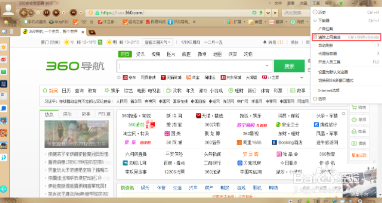This screenshot has width=382, height=203.
Task: Open the blue P icon in left sidebar
Action: point(4,157)
